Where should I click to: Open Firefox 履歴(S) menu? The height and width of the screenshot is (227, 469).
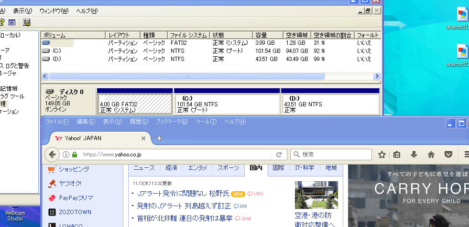(139, 122)
